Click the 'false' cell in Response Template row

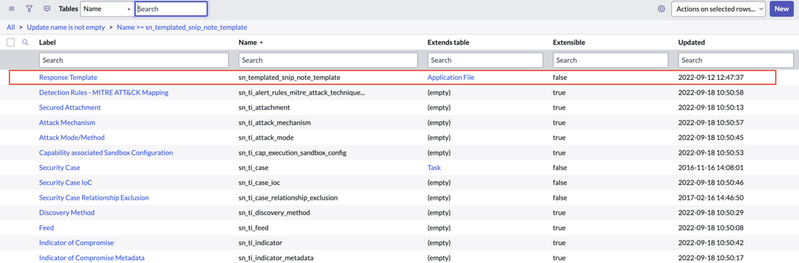[560, 78]
